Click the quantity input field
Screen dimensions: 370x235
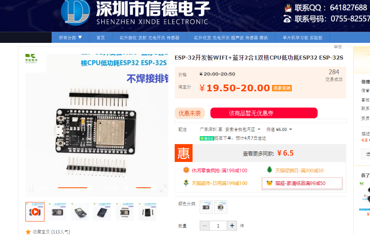pos(218,226)
